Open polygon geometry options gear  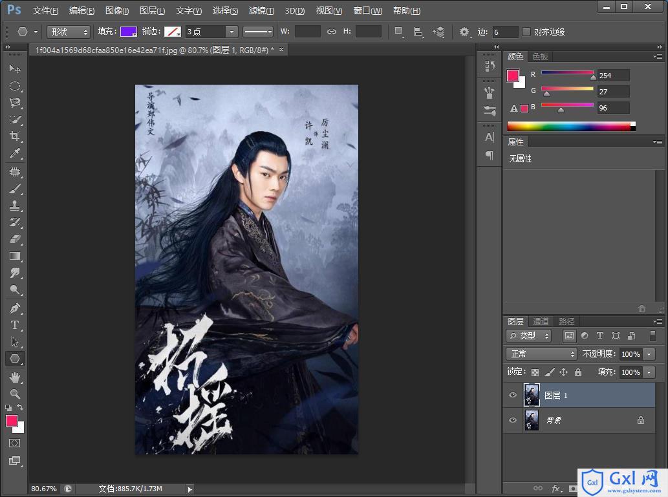click(464, 32)
